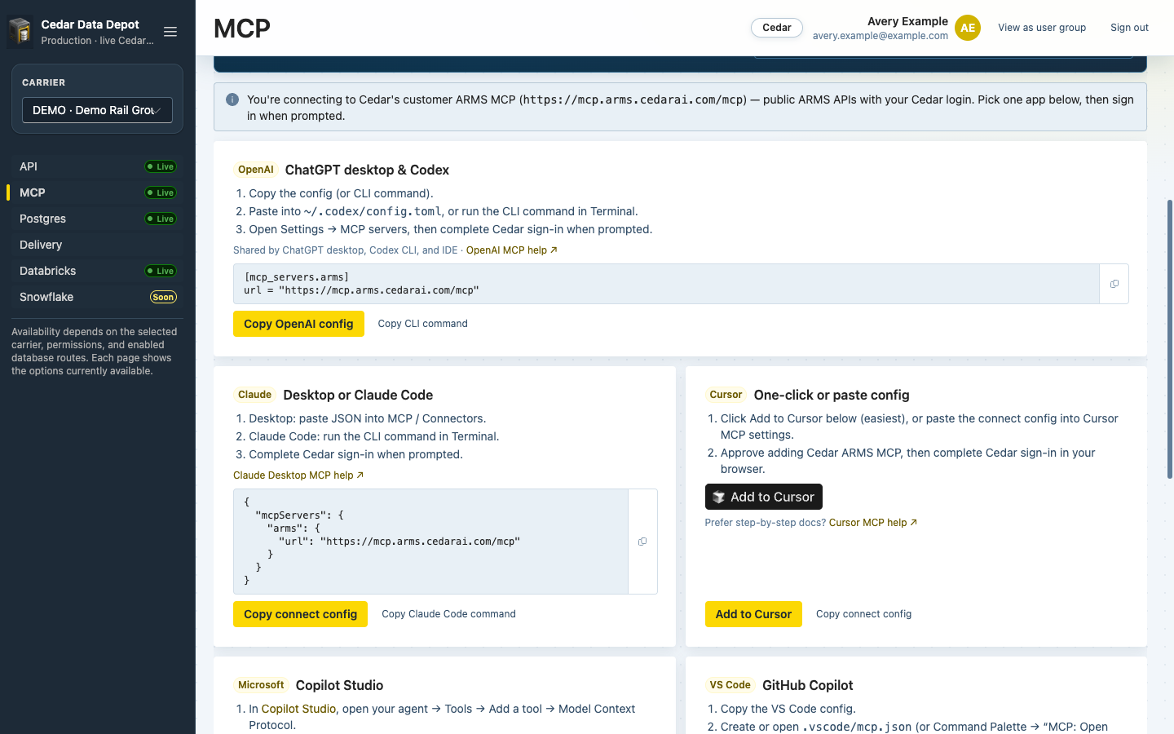Image resolution: width=1174 pixels, height=734 pixels.
Task: Navigate to Databricks in the sidebar
Action: pos(97,271)
